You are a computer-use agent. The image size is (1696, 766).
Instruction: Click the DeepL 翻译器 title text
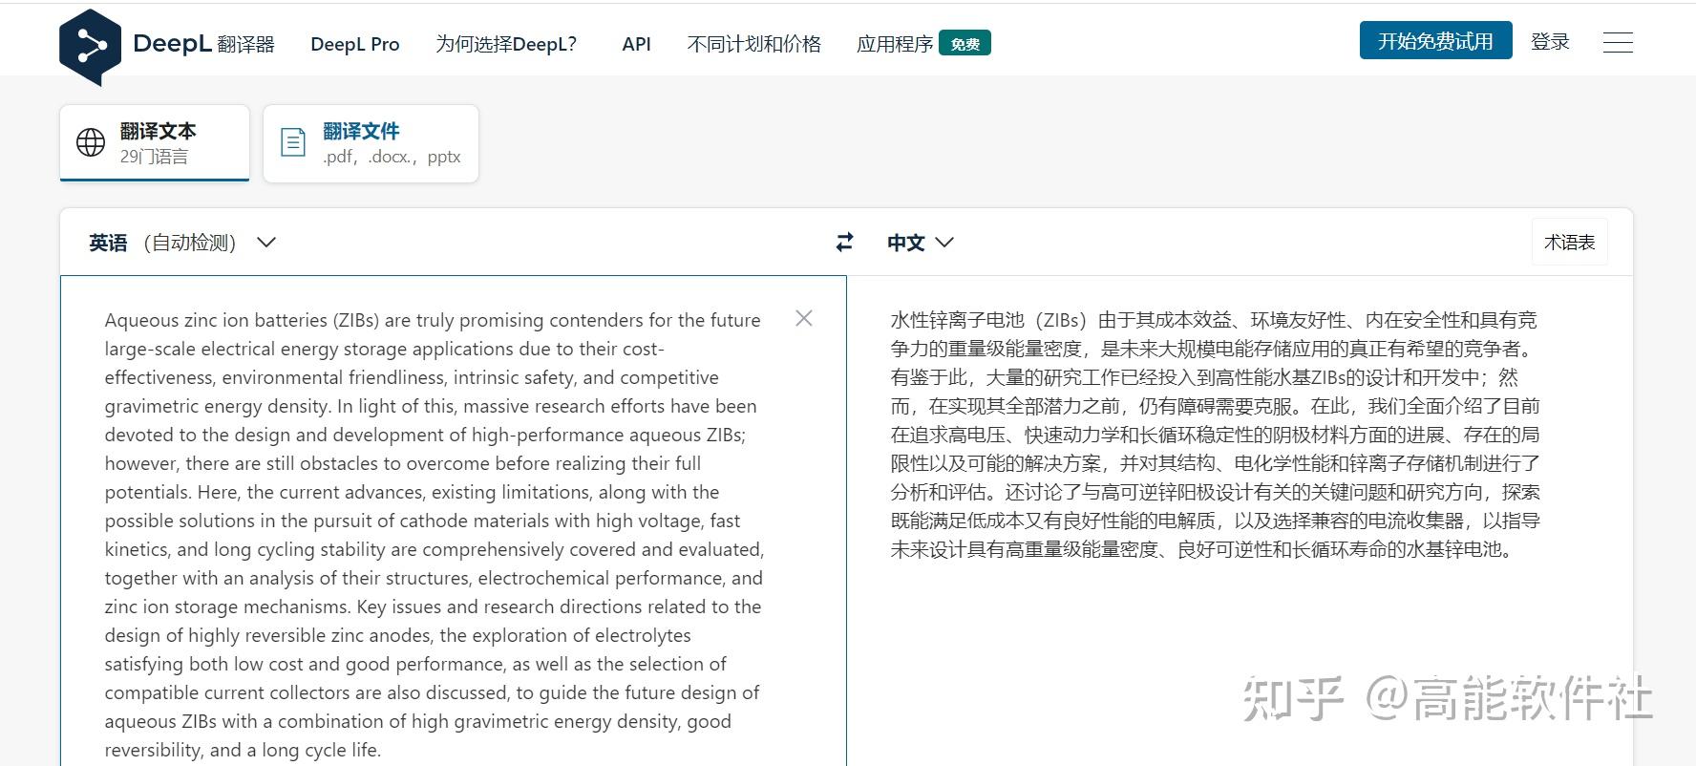tap(203, 43)
